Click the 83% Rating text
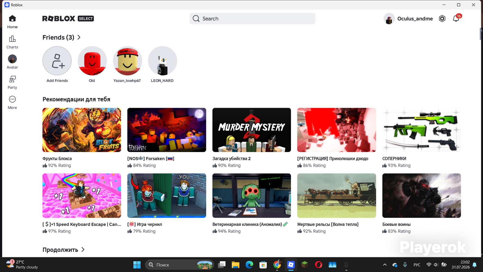483x272 pixels. (399, 231)
